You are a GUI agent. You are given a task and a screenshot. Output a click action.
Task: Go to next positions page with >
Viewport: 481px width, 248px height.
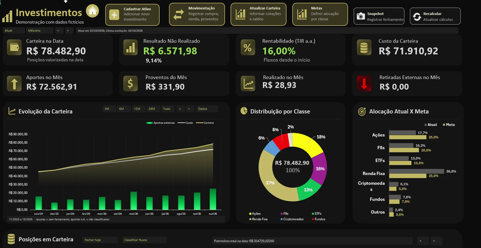click(x=436, y=241)
